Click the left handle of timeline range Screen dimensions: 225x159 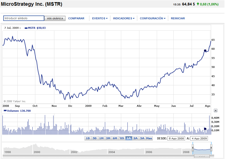click(193, 148)
